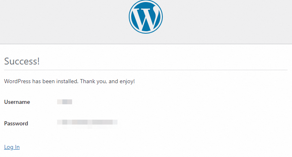Click the divider line below Success heading
Screen dimensions: 292x157
tap(146, 70)
